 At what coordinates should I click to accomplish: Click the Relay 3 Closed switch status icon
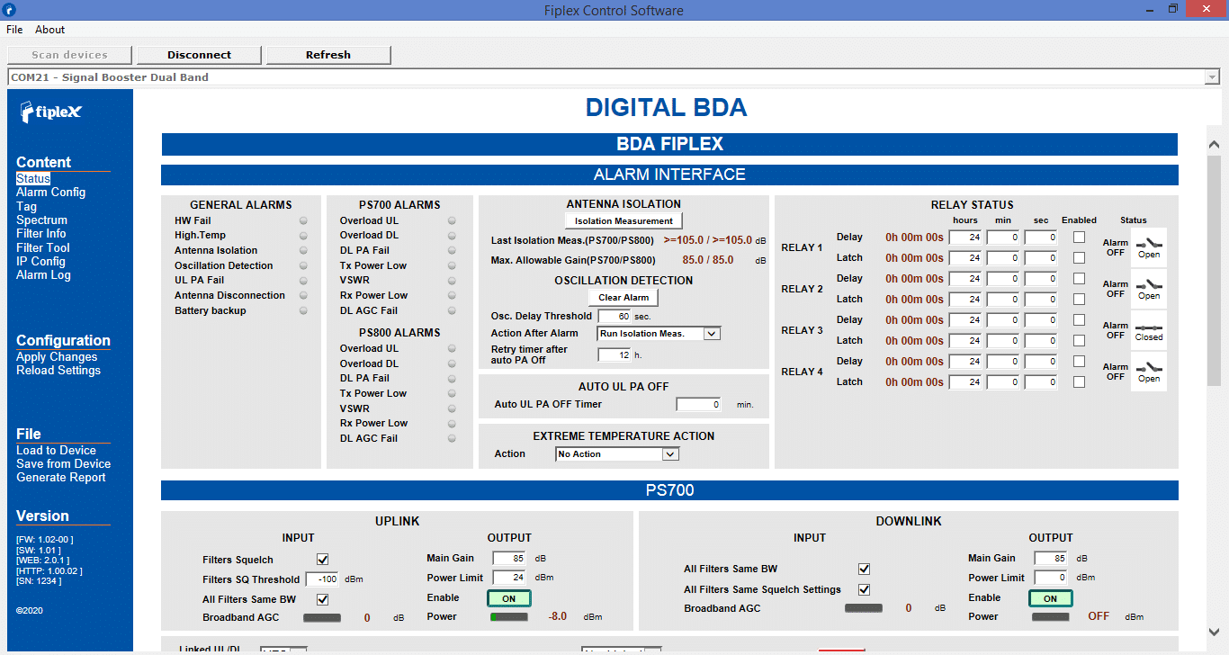pyautogui.click(x=1149, y=330)
